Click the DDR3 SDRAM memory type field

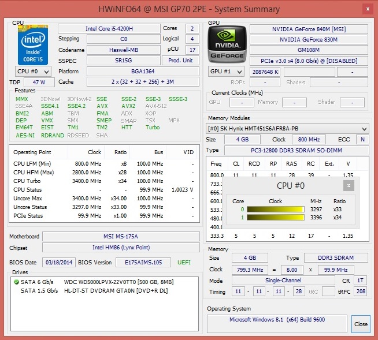tap(336, 257)
